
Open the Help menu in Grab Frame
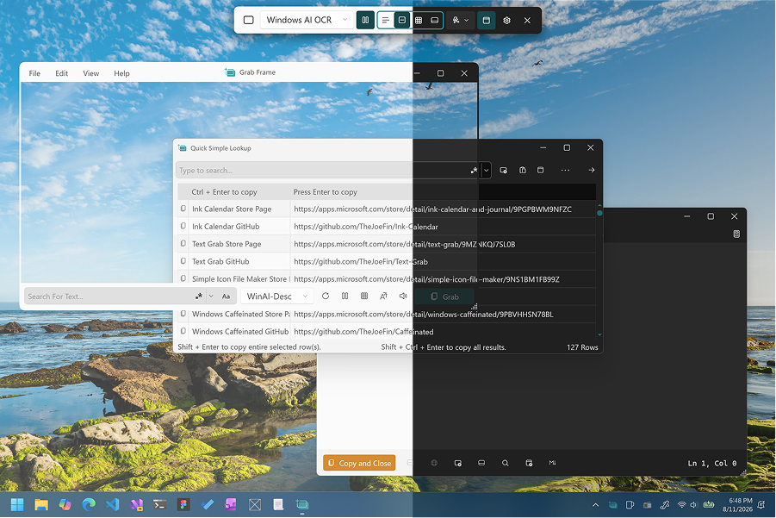pyautogui.click(x=121, y=73)
